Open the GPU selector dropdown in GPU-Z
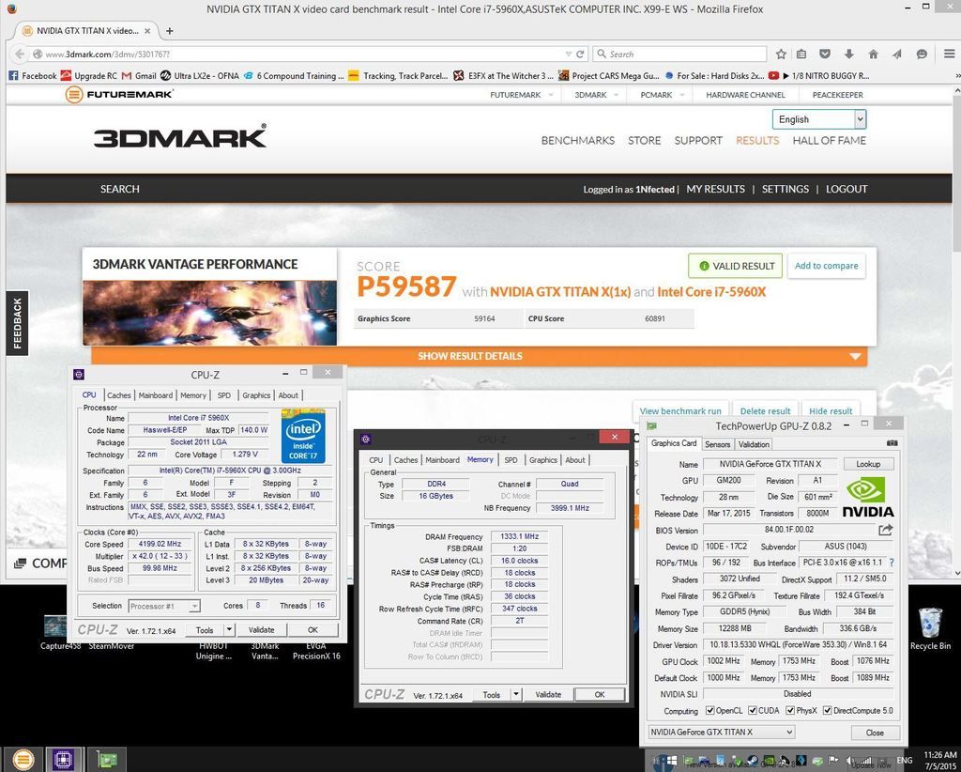Image resolution: width=961 pixels, height=772 pixels. point(722,732)
